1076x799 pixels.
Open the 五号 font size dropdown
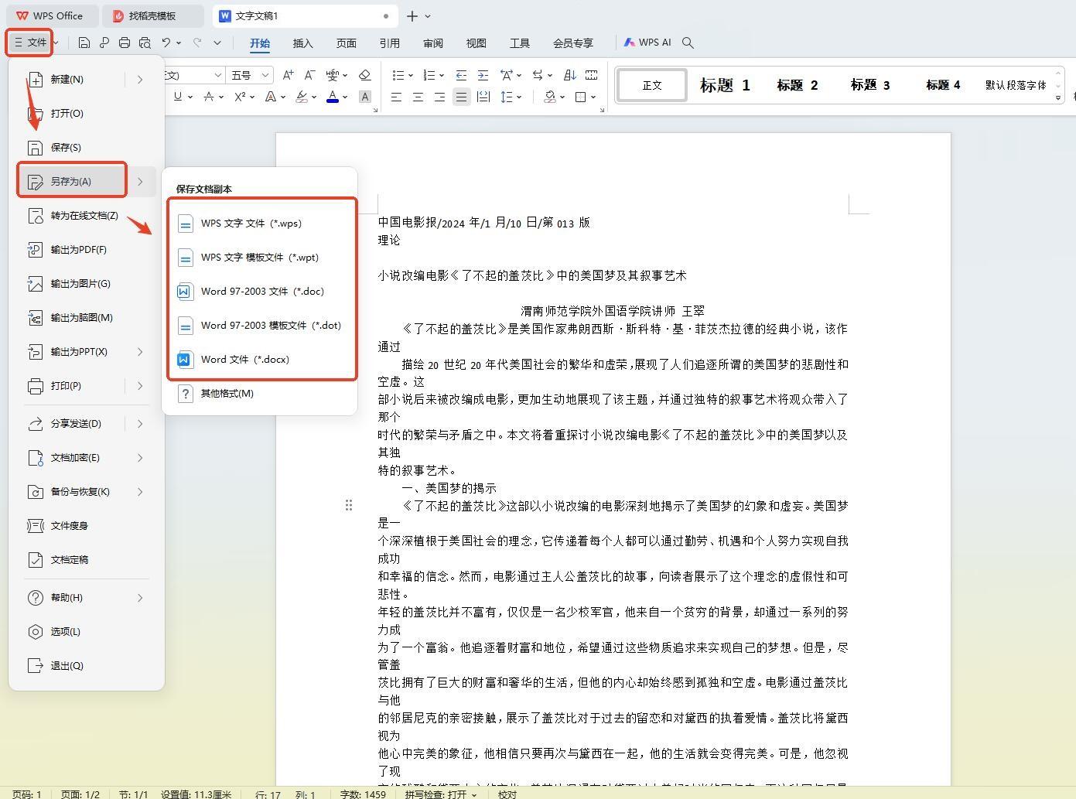[249, 75]
